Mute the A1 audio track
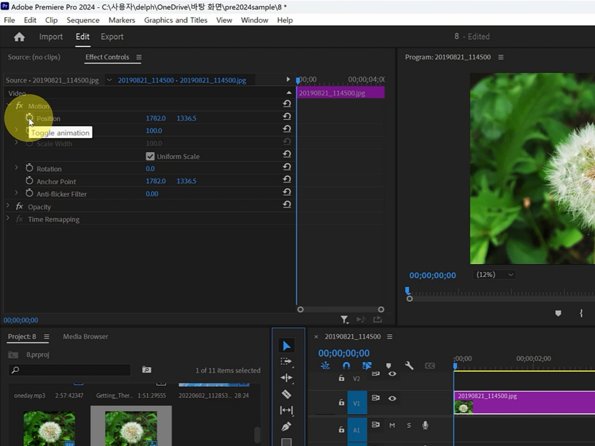The image size is (595, 446). 392,425
